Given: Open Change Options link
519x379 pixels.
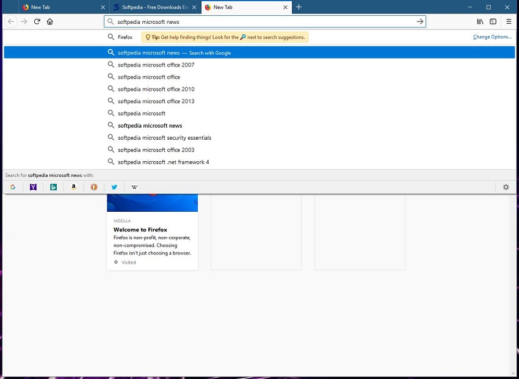Looking at the screenshot, I should (x=492, y=37).
